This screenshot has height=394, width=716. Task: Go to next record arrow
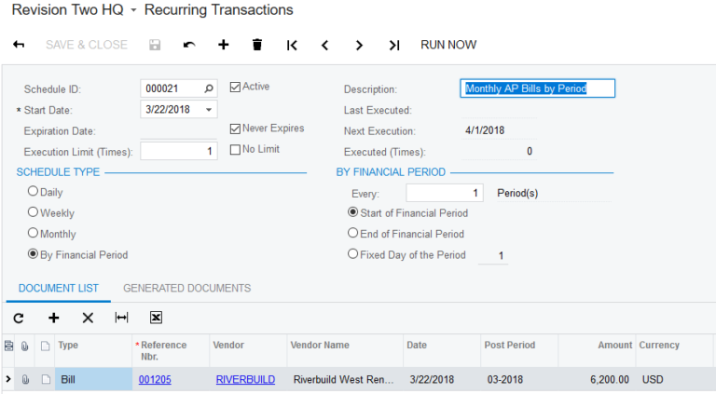pos(359,45)
